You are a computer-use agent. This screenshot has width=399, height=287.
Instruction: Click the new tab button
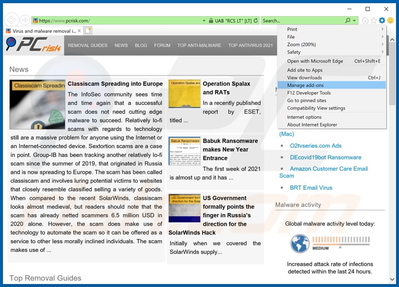click(88, 31)
